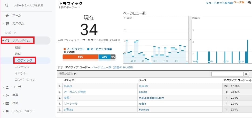252x118 pixels.
Task: Click the table search magnifier button
Action: 246,74
